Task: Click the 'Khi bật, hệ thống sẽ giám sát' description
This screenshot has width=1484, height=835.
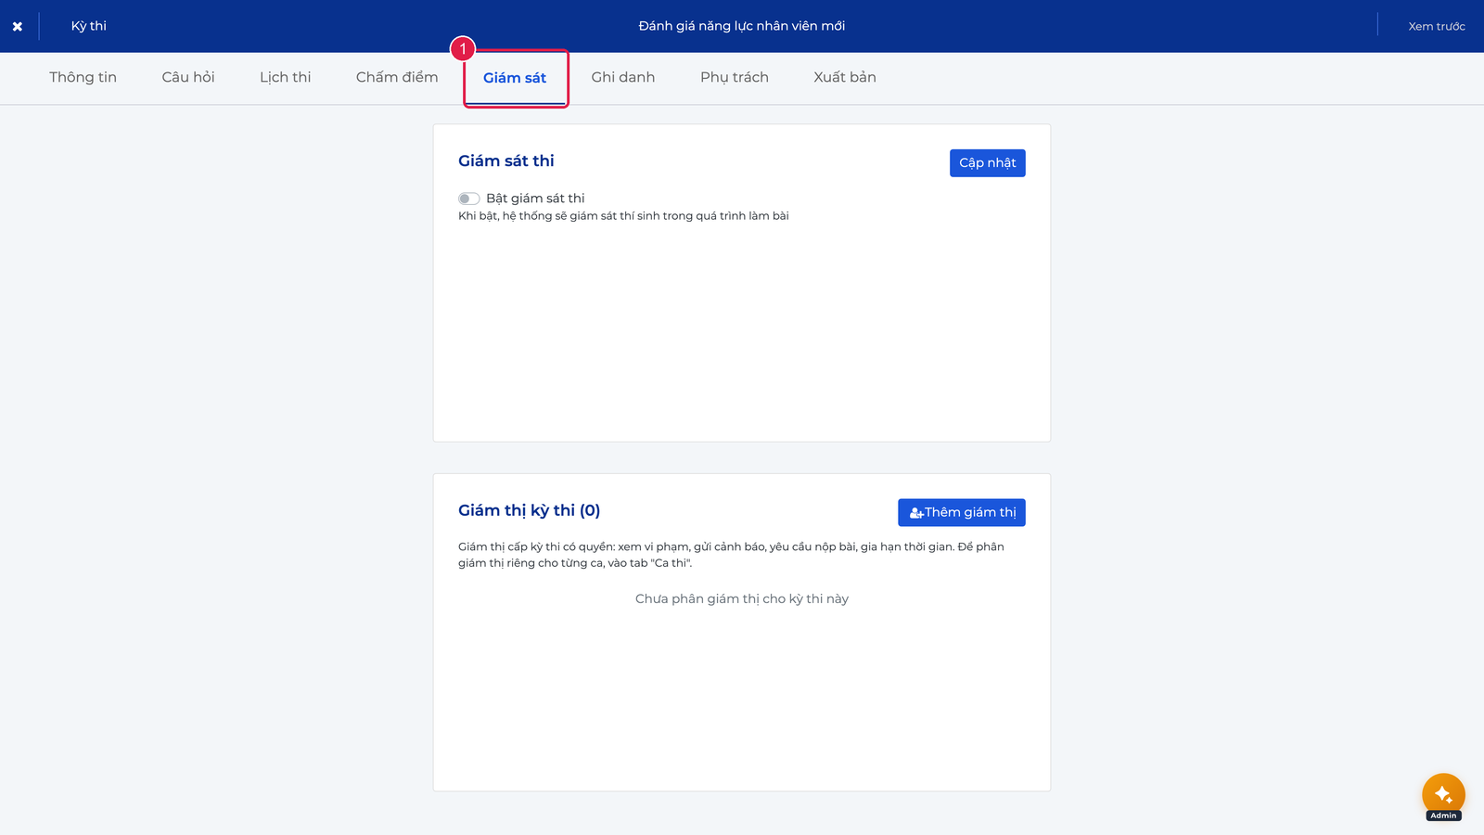Action: pyautogui.click(x=623, y=216)
